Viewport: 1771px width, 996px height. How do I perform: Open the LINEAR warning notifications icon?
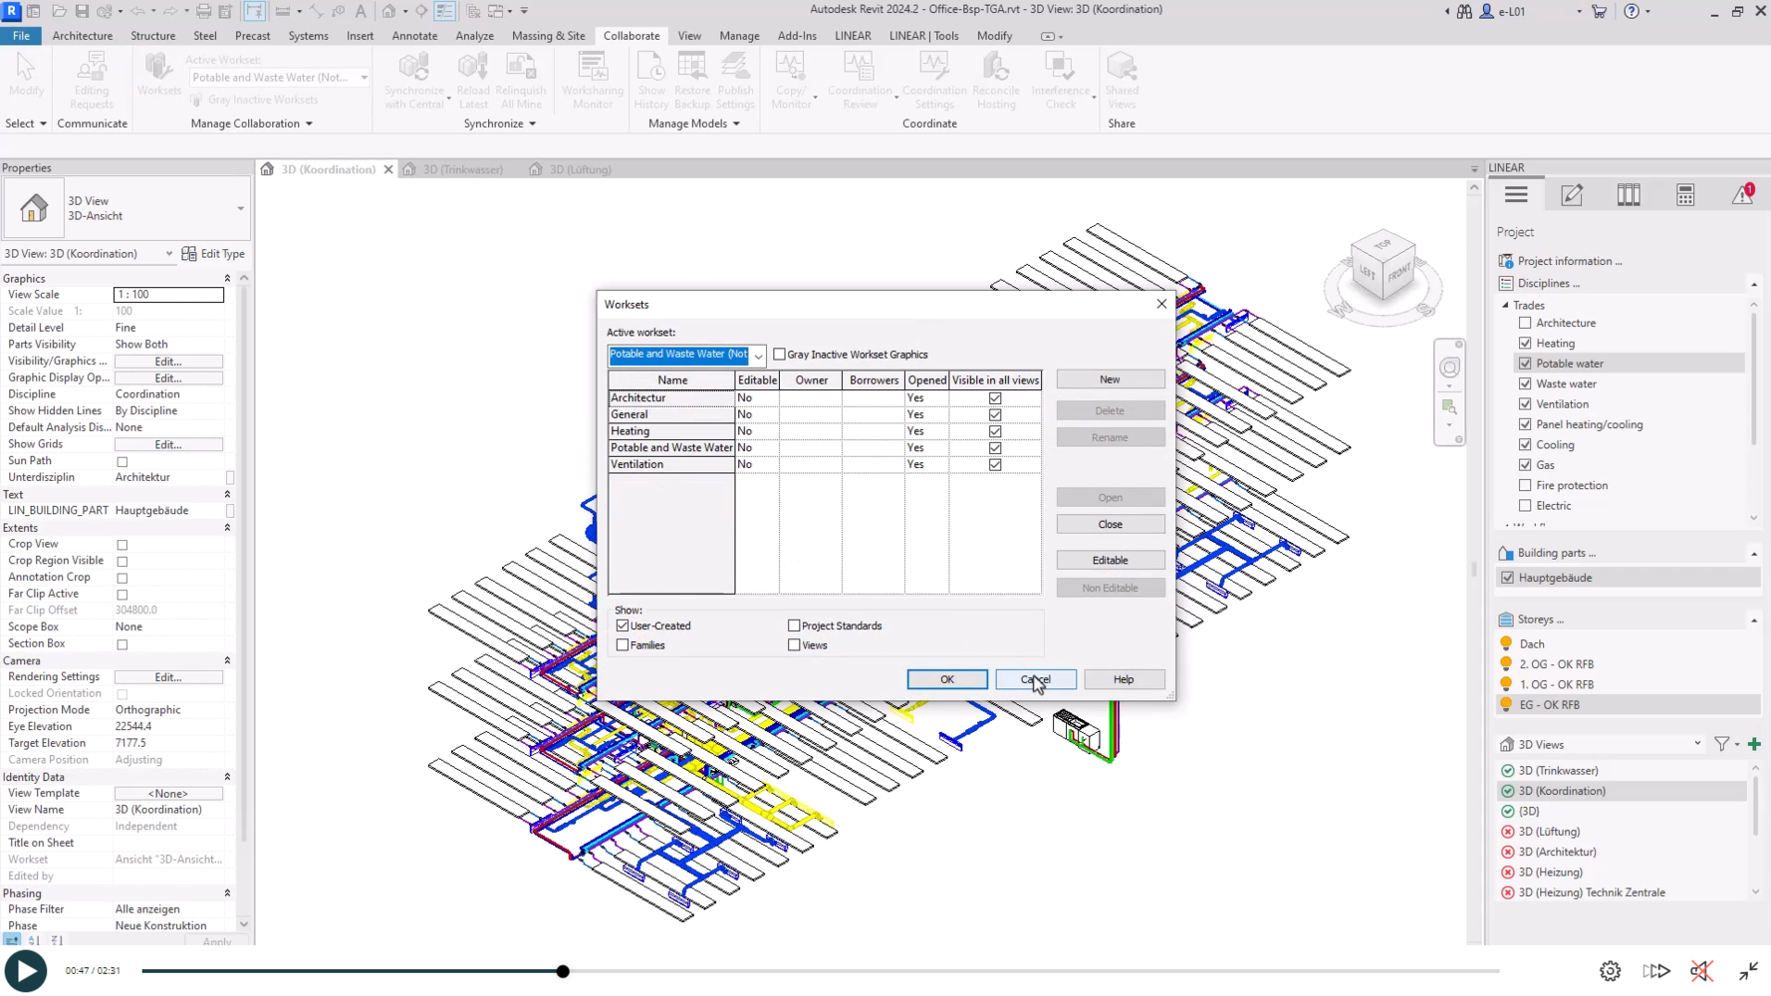[x=1742, y=194]
